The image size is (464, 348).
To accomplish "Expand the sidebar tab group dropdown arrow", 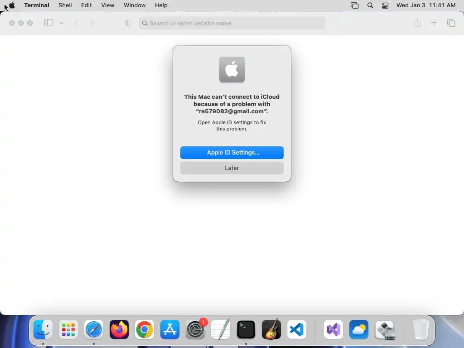I will point(62,23).
